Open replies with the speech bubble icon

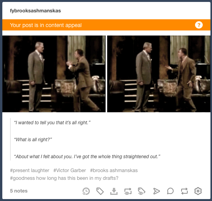(x=170, y=191)
